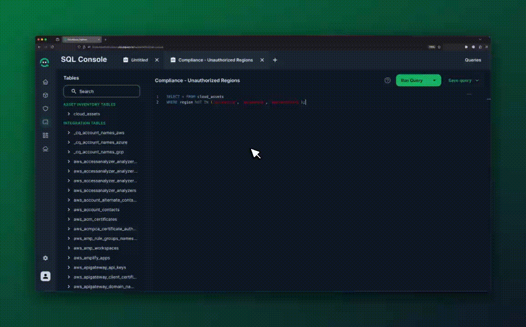Open the Save query dropdown chevron
The height and width of the screenshot is (327, 526).
click(477, 80)
